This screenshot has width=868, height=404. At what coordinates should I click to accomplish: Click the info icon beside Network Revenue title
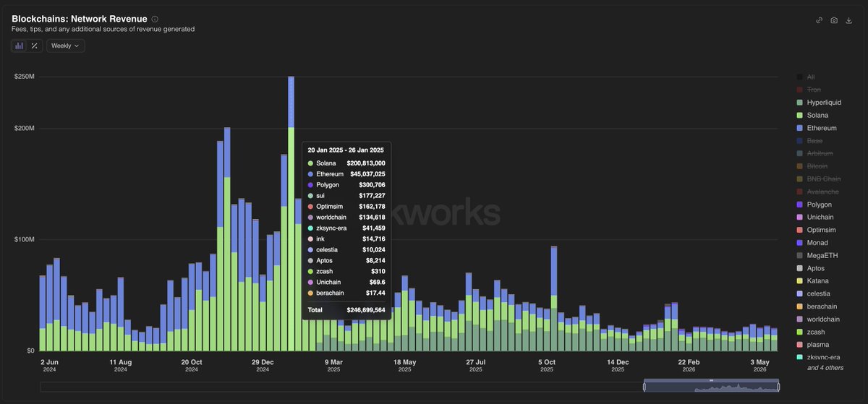click(x=155, y=19)
